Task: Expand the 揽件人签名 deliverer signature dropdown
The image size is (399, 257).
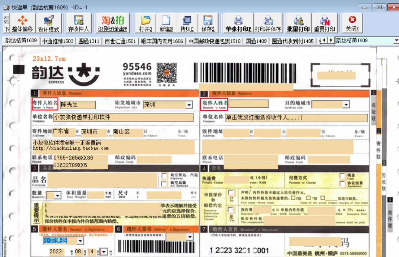Action: [x=190, y=237]
